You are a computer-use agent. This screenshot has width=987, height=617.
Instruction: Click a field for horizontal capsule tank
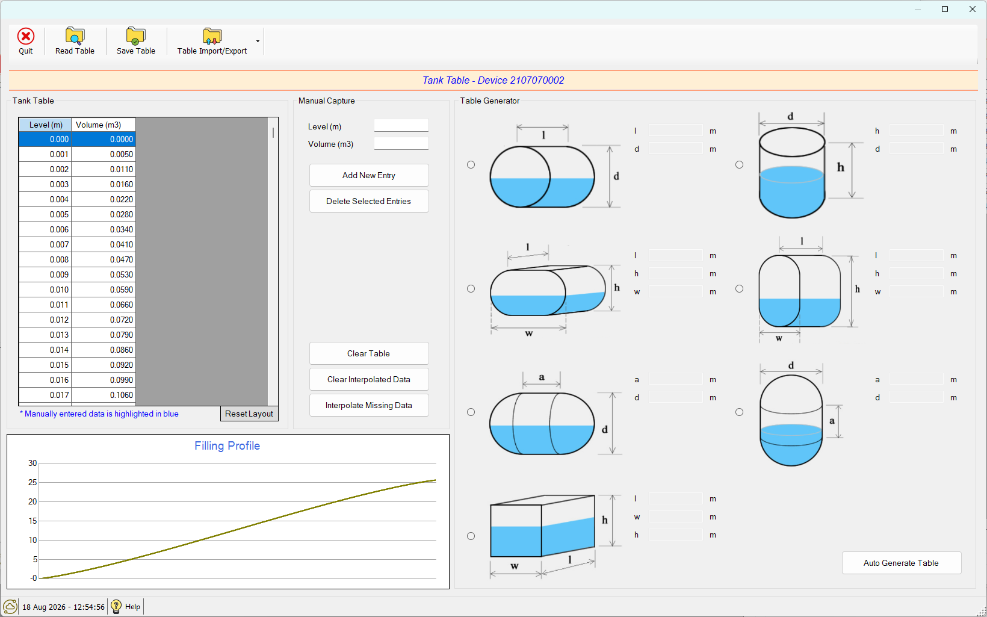point(676,379)
